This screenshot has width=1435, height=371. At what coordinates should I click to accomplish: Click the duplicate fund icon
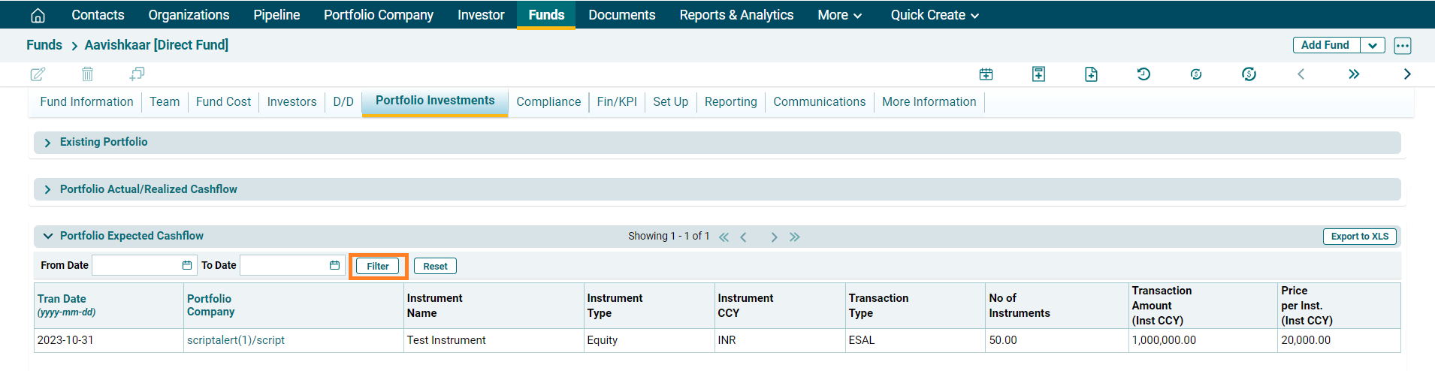click(x=137, y=74)
